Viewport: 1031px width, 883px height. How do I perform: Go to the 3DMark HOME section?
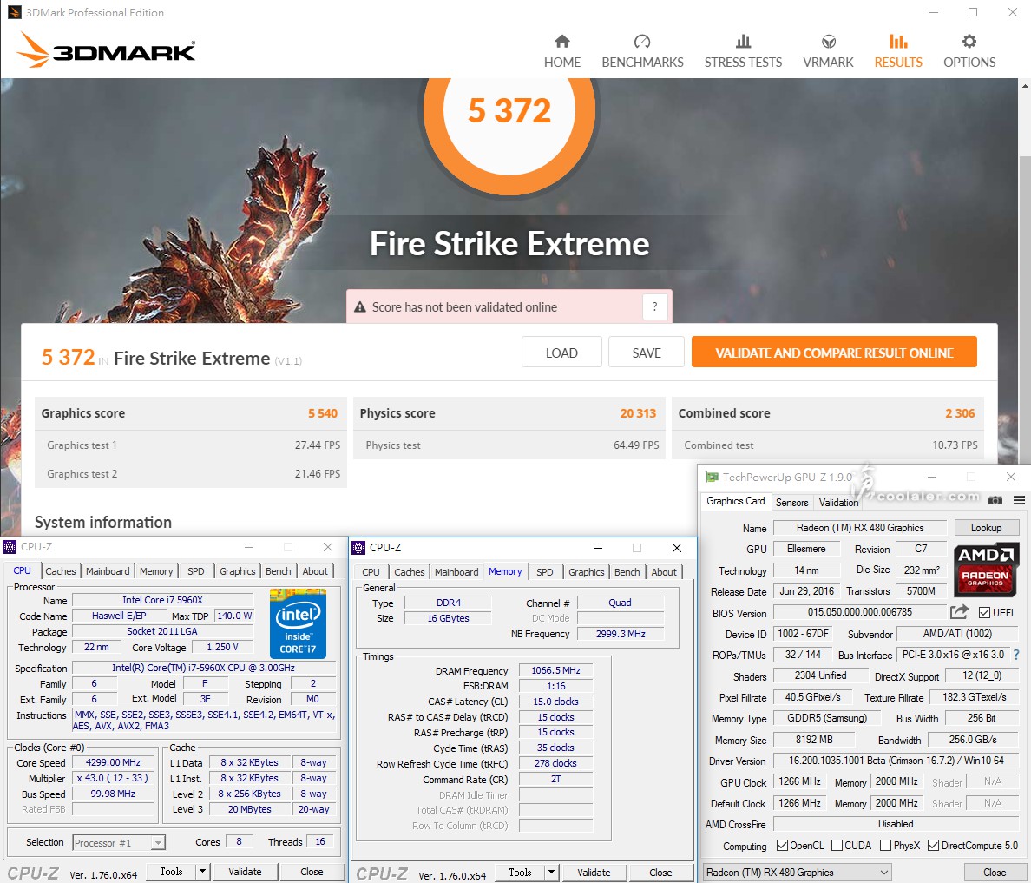click(x=561, y=51)
